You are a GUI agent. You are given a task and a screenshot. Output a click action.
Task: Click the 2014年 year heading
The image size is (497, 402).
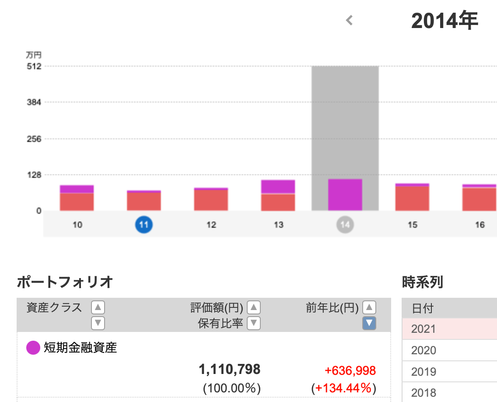pyautogui.click(x=444, y=21)
